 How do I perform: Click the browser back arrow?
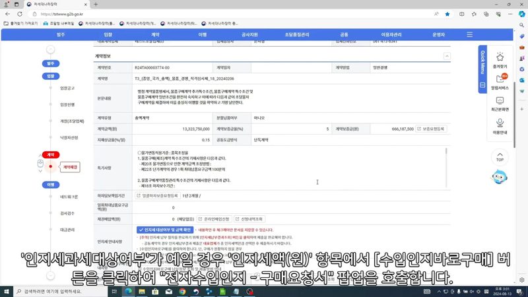pos(7,14)
